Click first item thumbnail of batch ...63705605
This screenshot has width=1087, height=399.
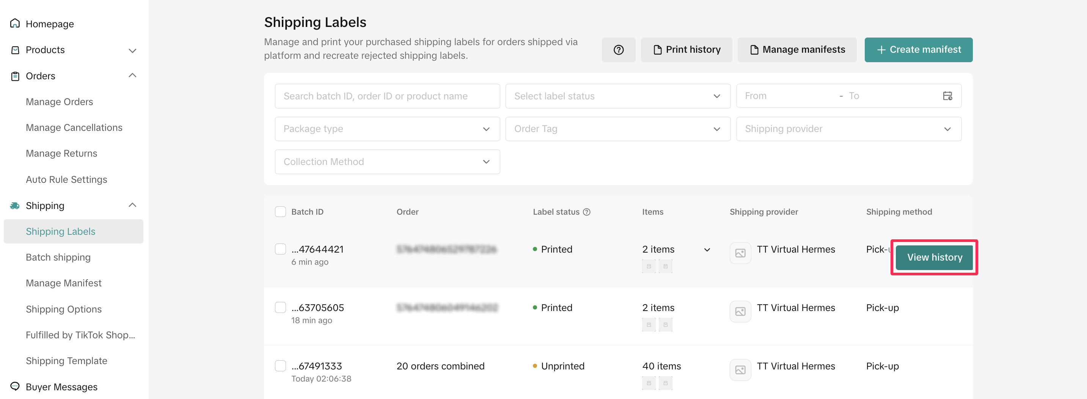tap(649, 324)
